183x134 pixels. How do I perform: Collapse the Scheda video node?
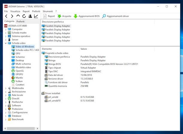coord(6,43)
